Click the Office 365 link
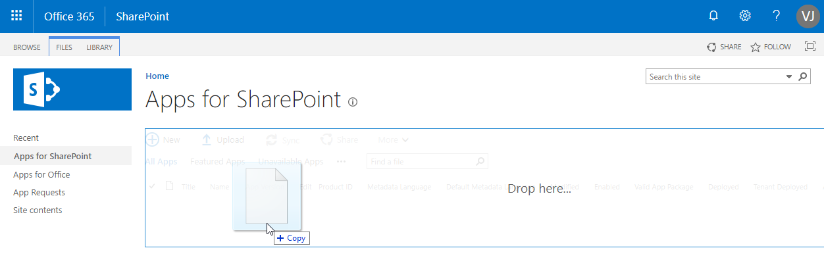The width and height of the screenshot is (824, 271). (x=69, y=16)
